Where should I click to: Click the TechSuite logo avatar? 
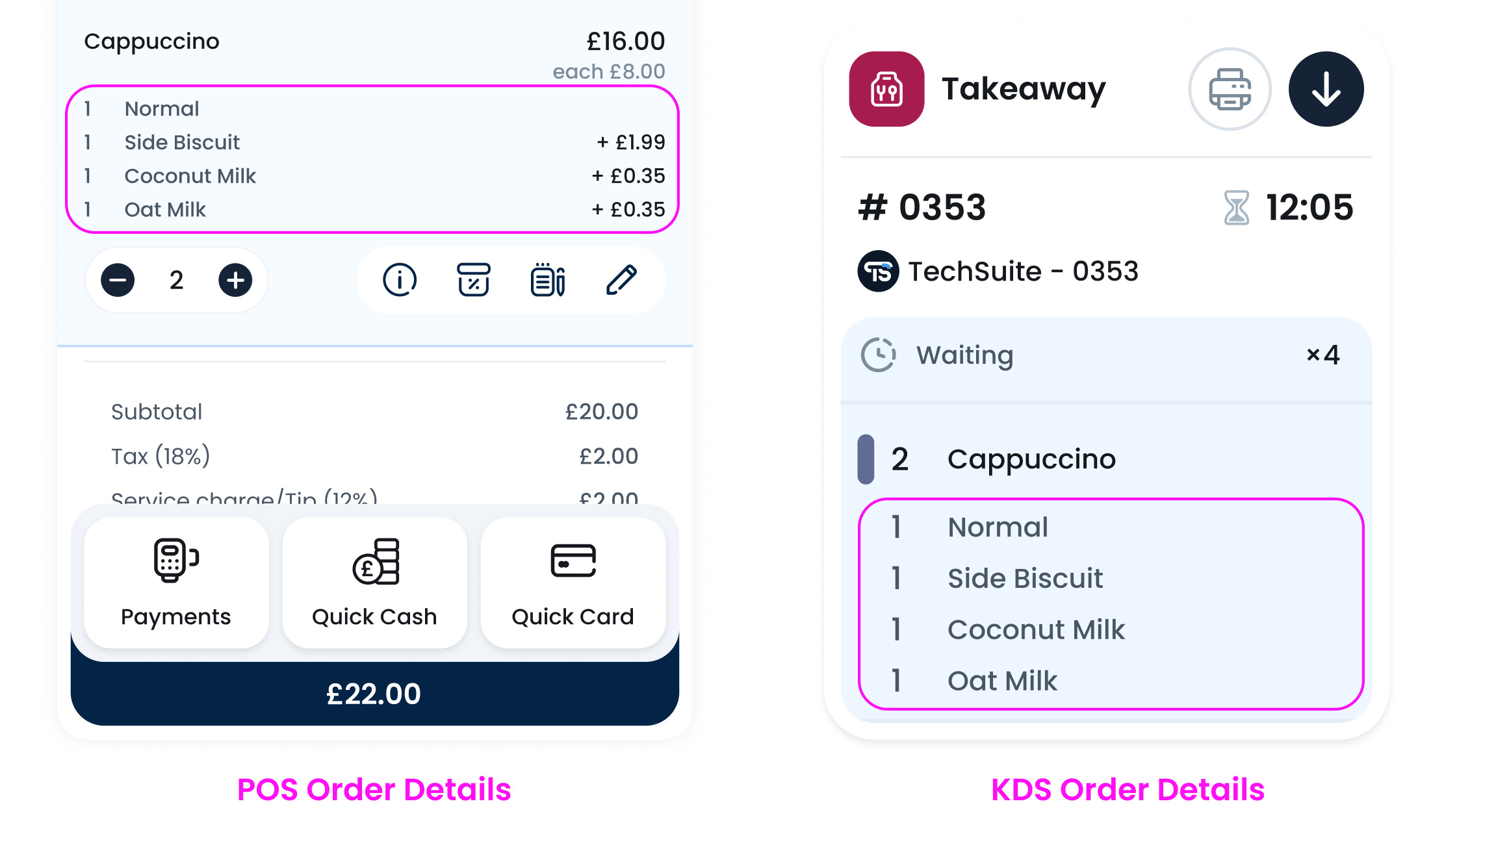878,272
